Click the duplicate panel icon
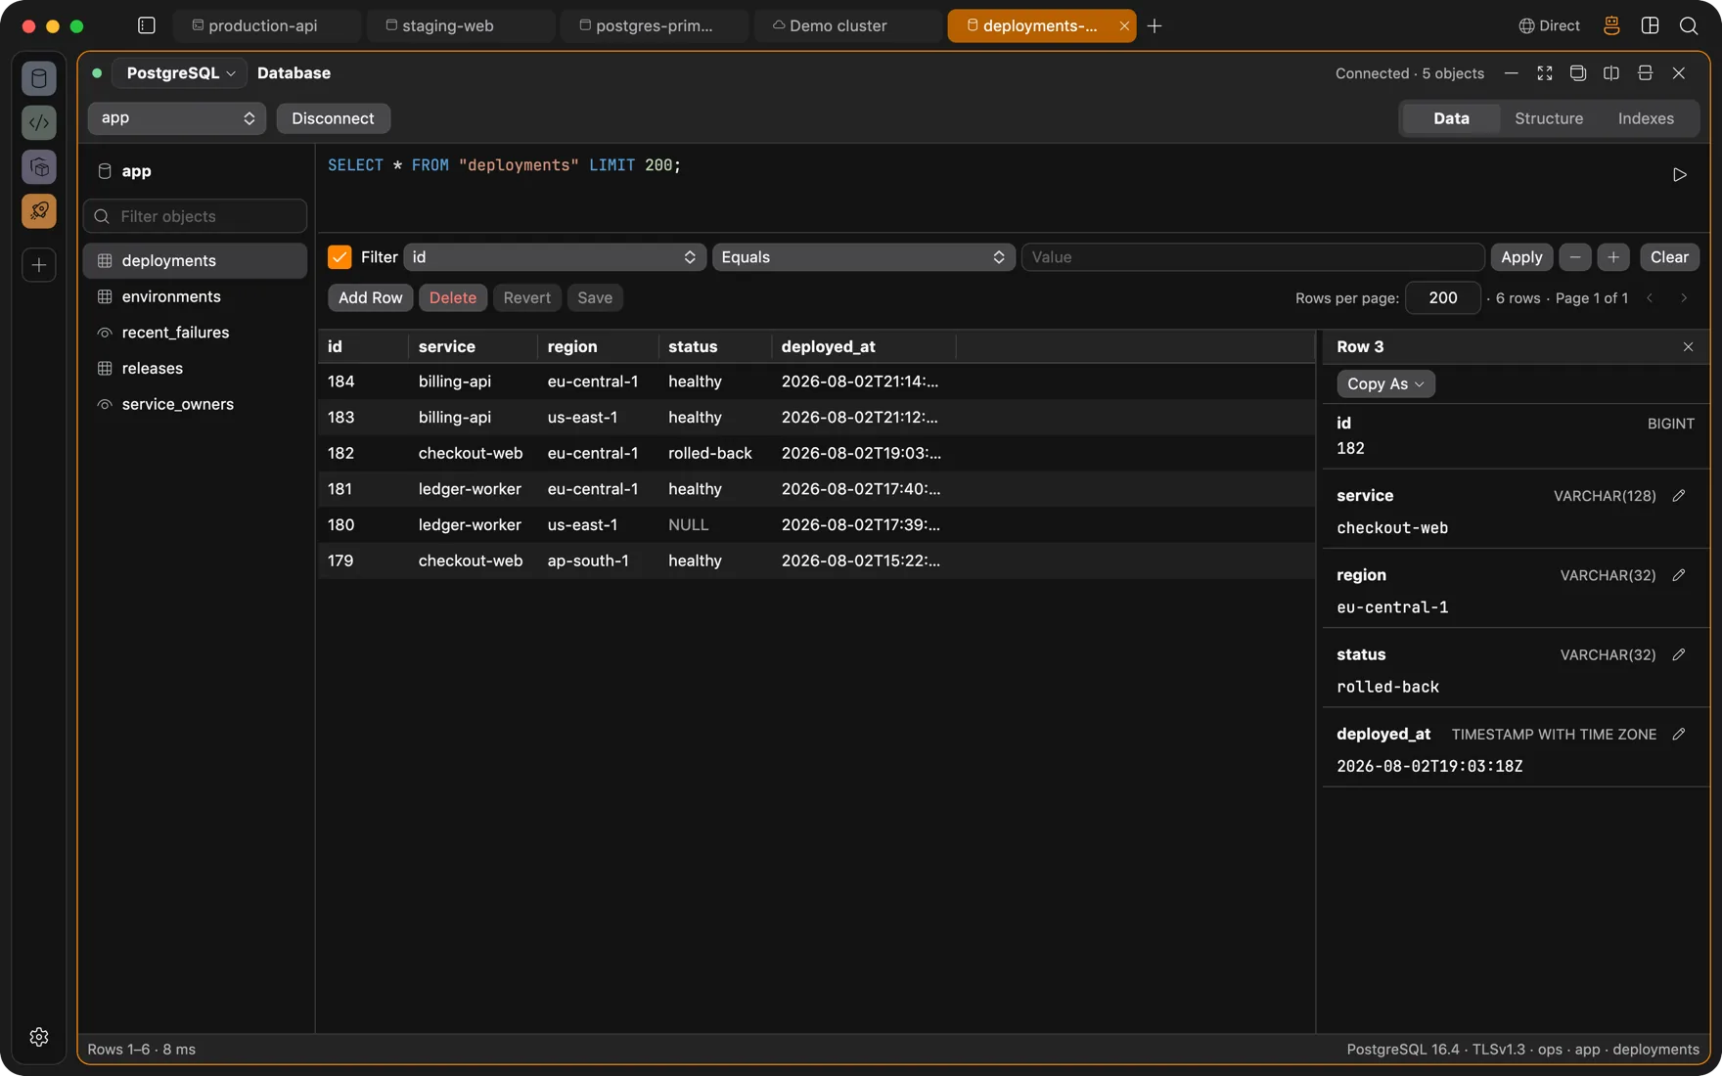This screenshot has height=1076, width=1722. (x=1578, y=73)
